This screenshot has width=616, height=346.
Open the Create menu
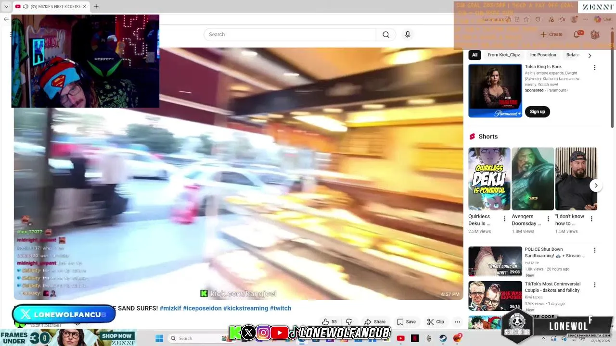click(x=551, y=35)
